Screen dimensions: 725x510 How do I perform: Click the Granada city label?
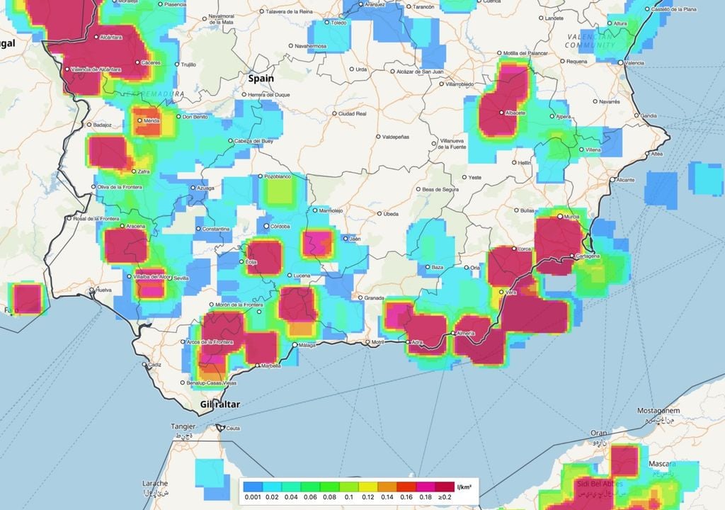pyautogui.click(x=374, y=298)
